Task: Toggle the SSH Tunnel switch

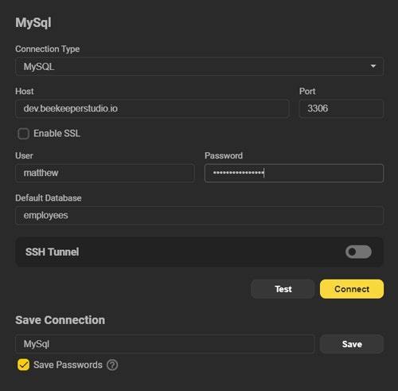Action: pyautogui.click(x=358, y=252)
